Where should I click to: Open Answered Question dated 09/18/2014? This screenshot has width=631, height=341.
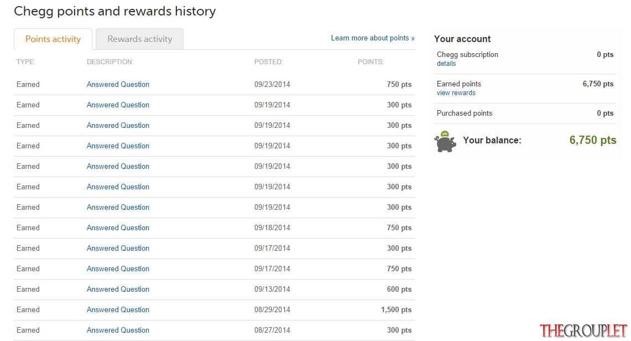[118, 228]
